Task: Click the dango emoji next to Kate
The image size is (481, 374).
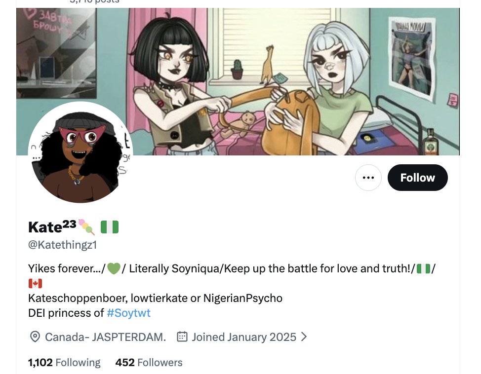Action: point(87,227)
